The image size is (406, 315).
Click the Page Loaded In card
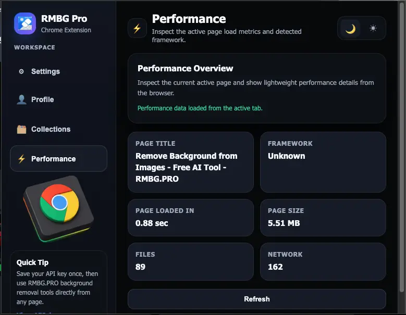191,218
